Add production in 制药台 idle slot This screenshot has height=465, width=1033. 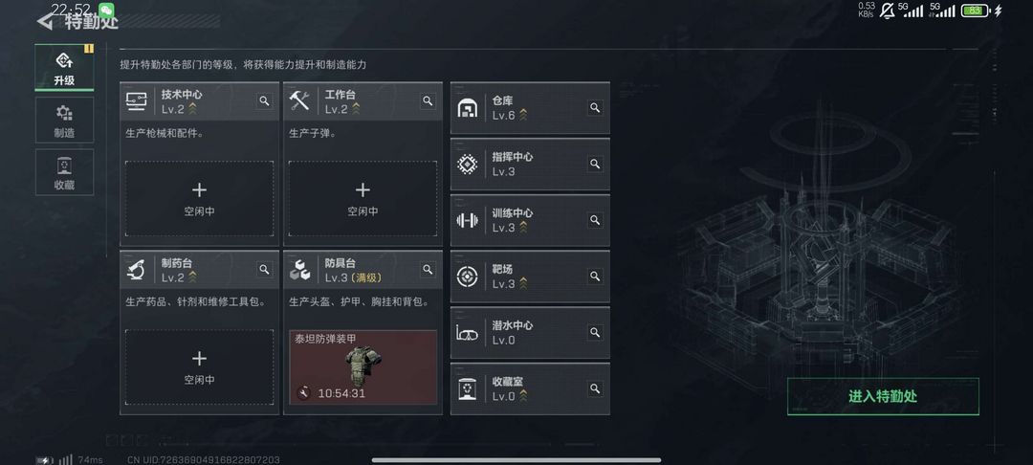pos(199,366)
